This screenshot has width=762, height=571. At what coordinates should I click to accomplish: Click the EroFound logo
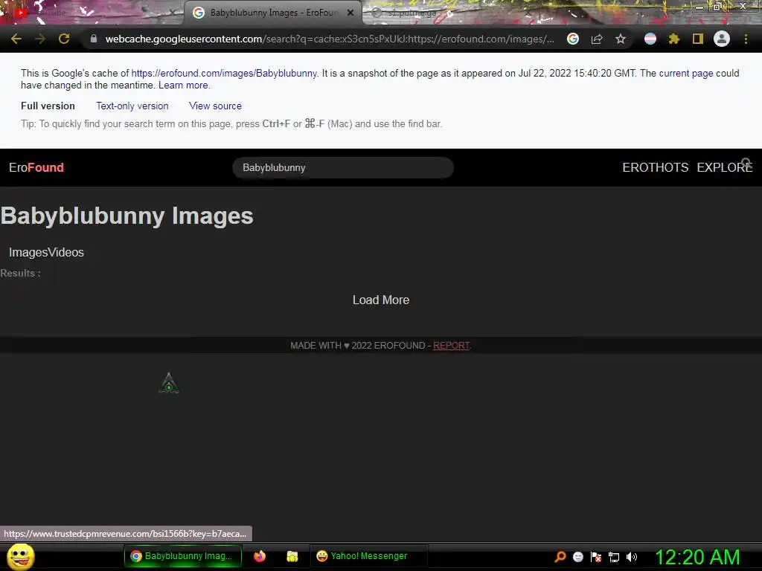36,167
